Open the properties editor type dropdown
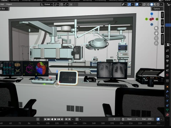 169,44
